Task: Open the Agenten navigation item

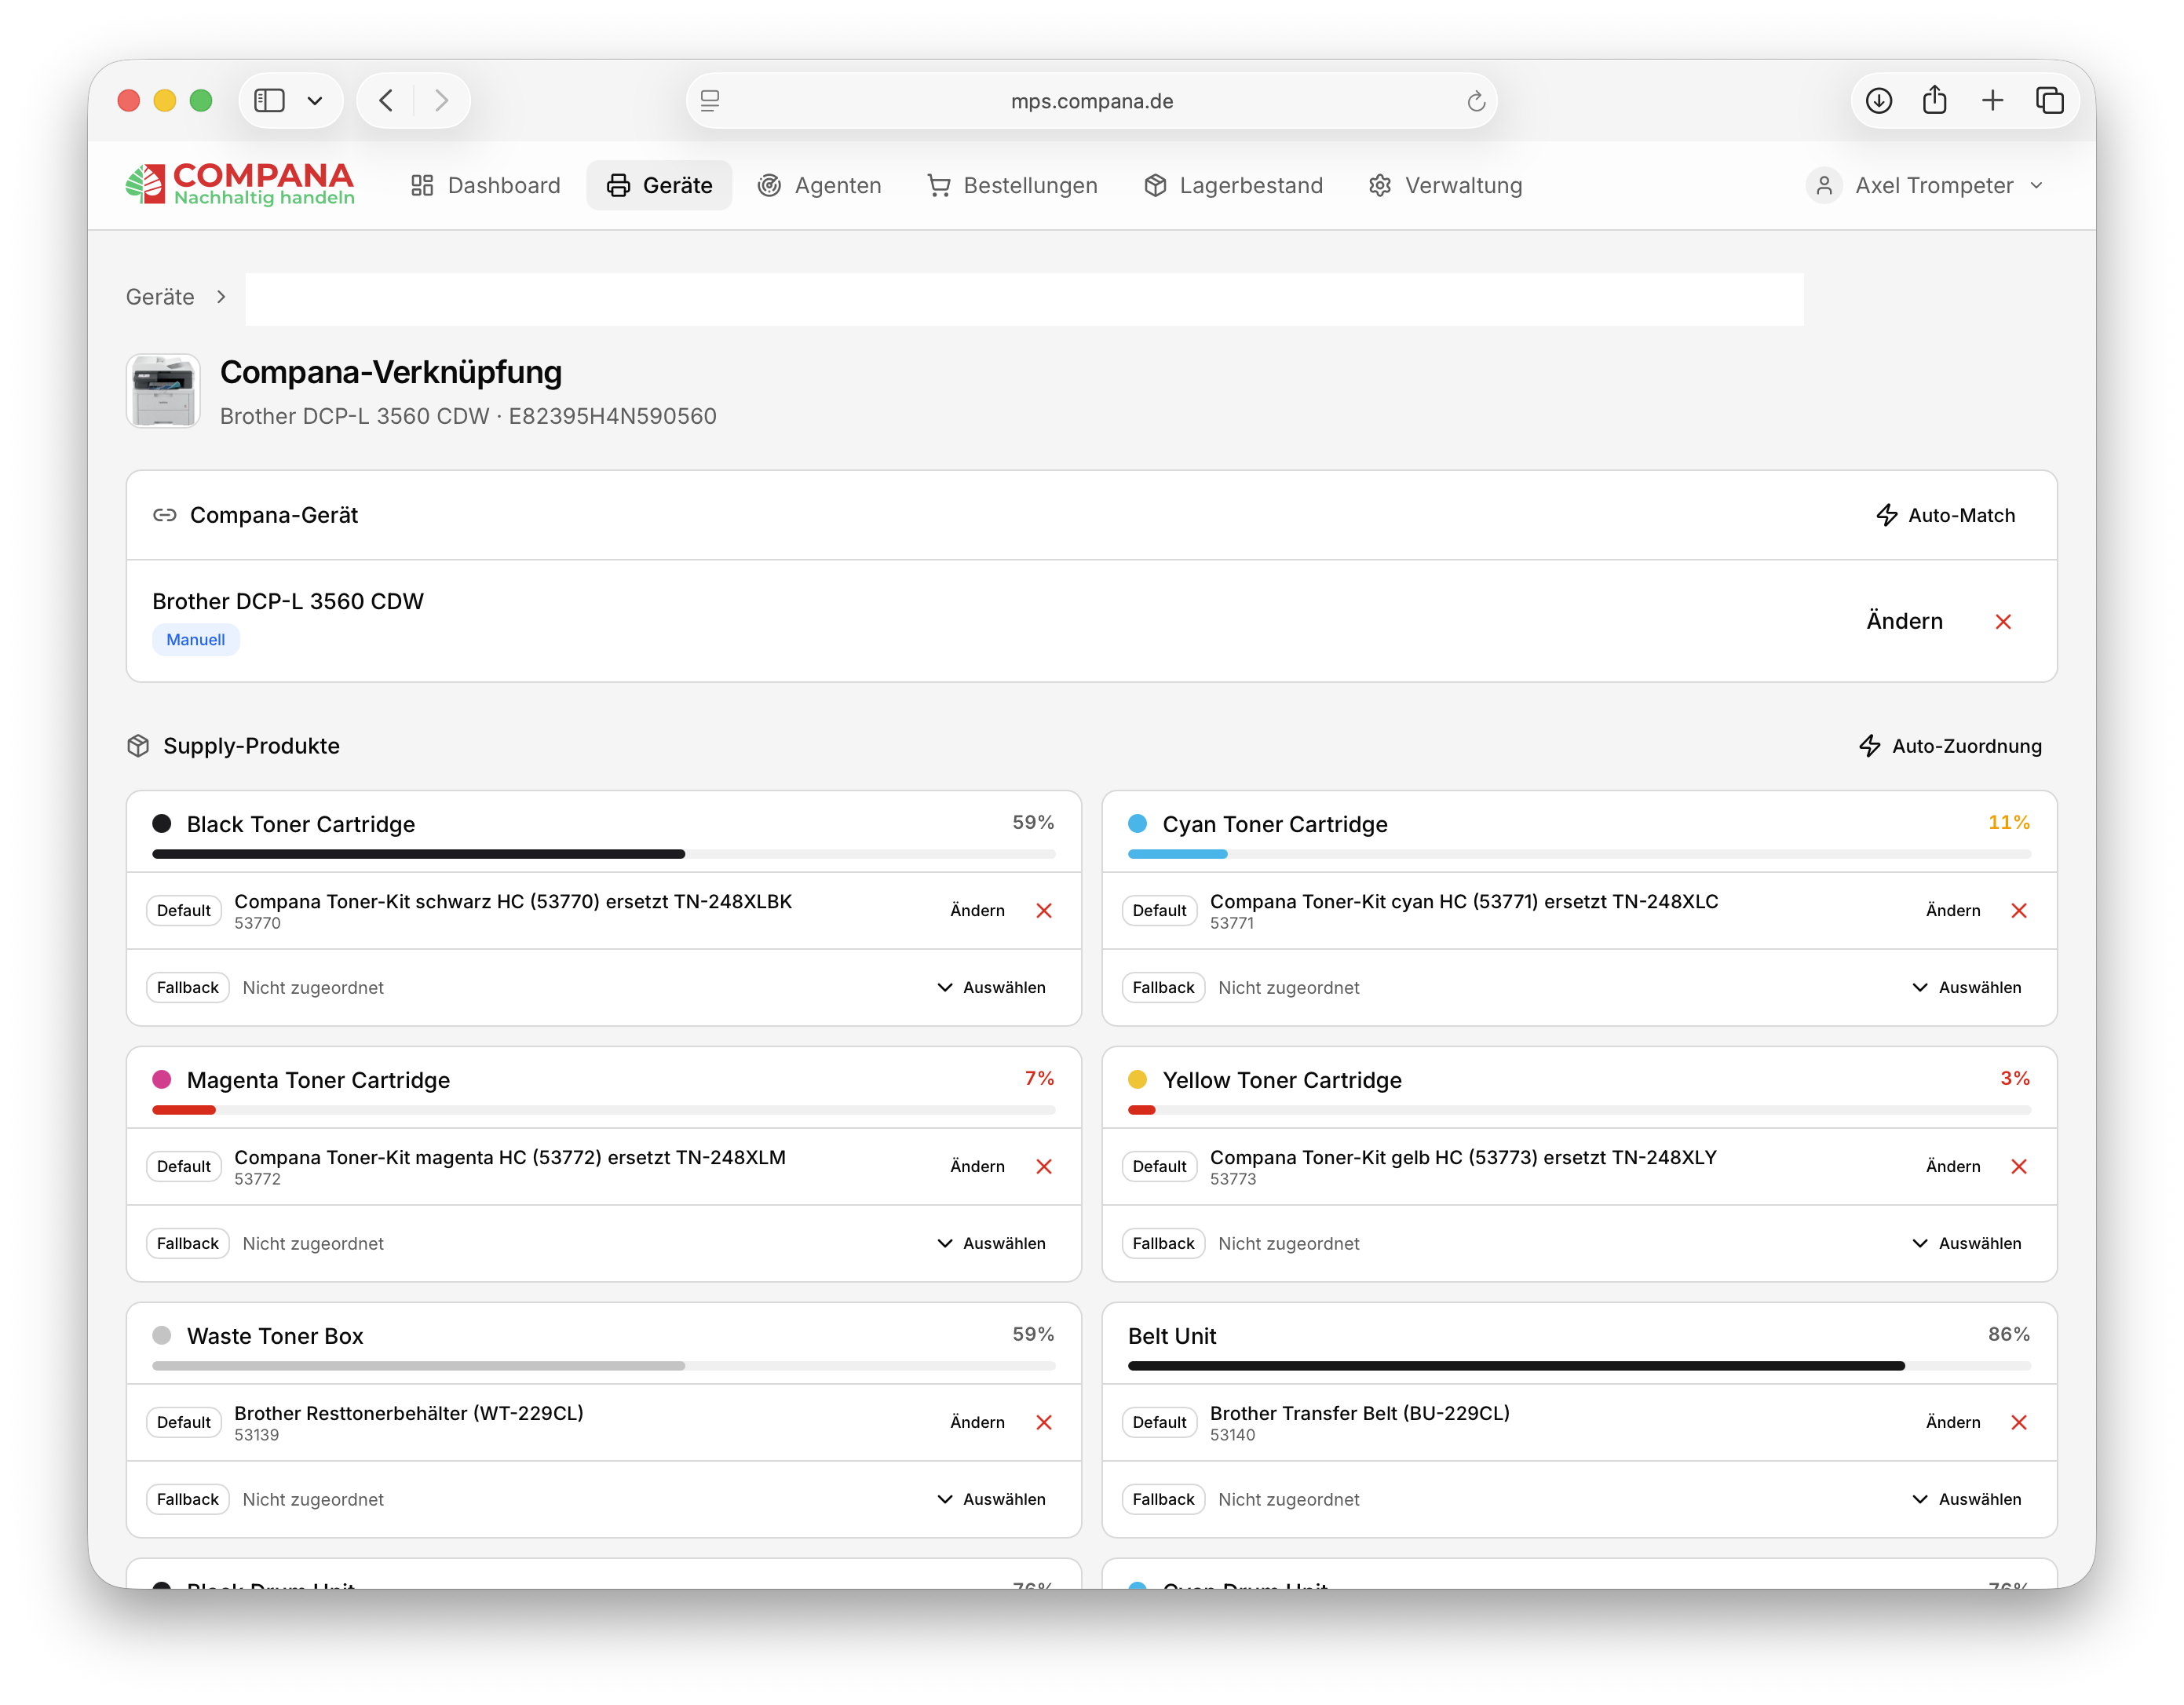Action: [x=819, y=185]
